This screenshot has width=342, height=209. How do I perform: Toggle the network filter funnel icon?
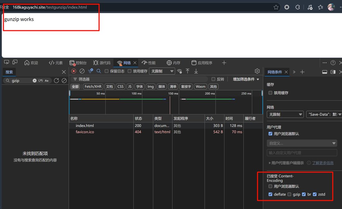coord(90,71)
